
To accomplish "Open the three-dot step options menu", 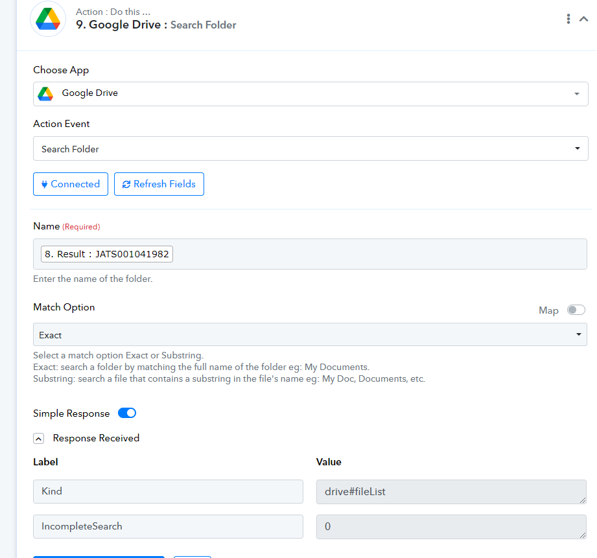I will 568,19.
